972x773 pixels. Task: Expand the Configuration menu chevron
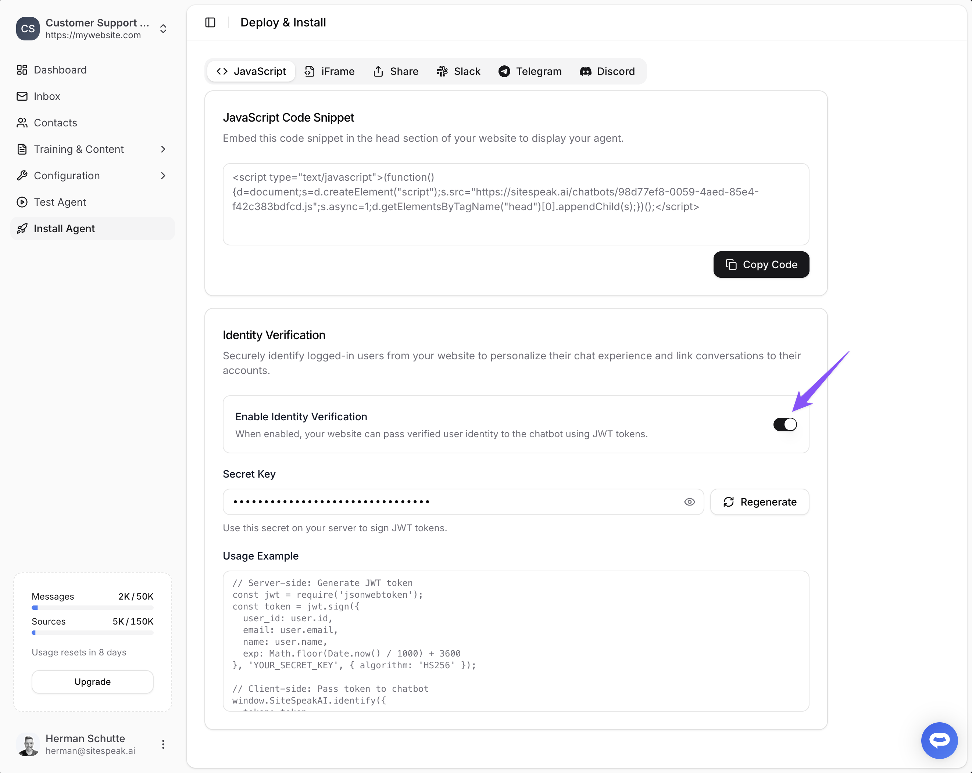(x=163, y=176)
